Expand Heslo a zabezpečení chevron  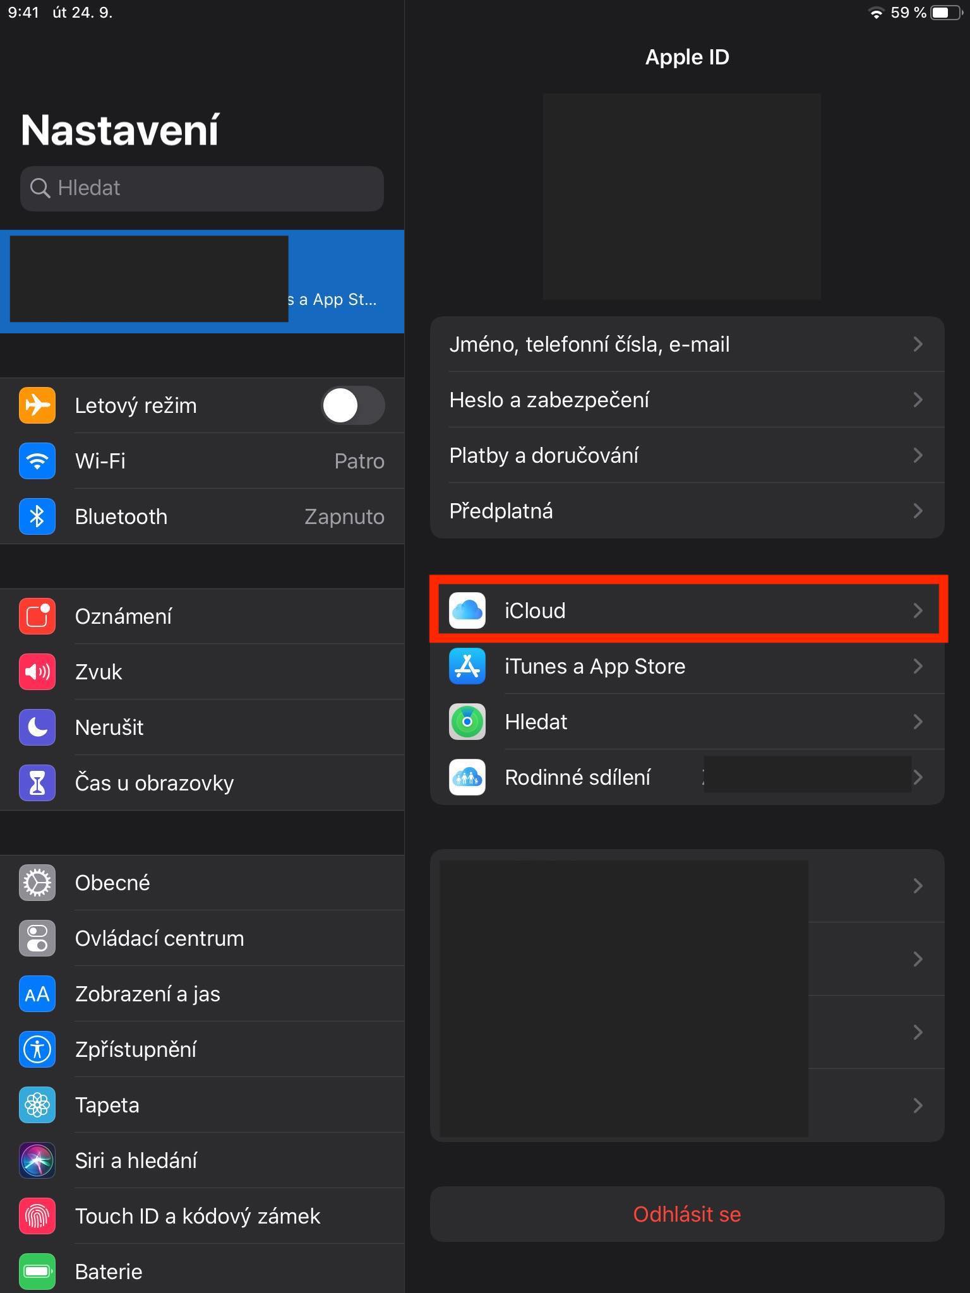tap(918, 400)
